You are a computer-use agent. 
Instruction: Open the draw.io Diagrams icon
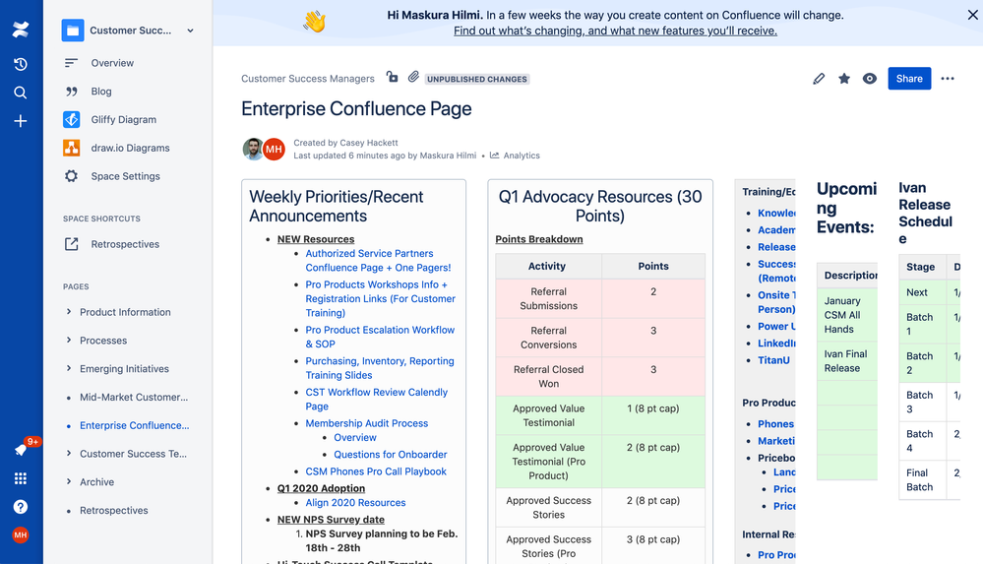(x=72, y=148)
